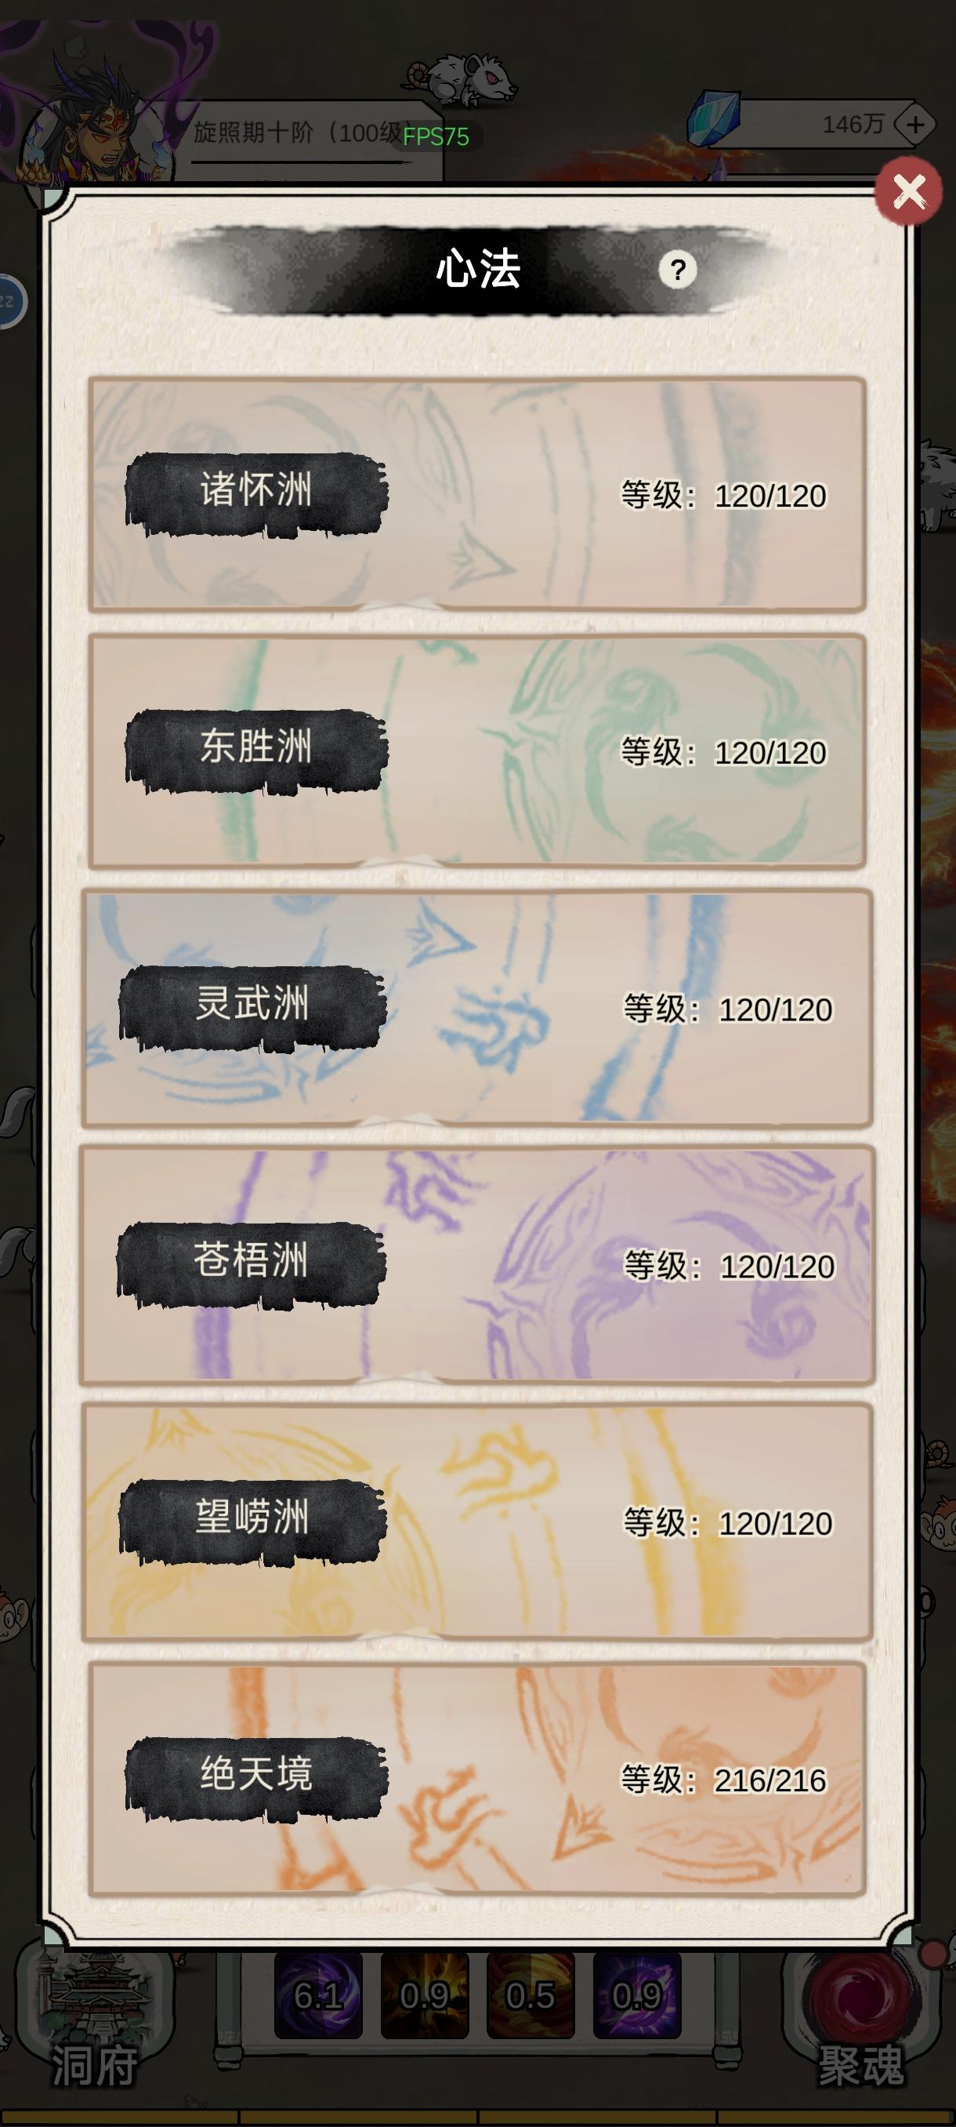Open the question mark help icon
The width and height of the screenshot is (956, 2127).
click(x=677, y=270)
